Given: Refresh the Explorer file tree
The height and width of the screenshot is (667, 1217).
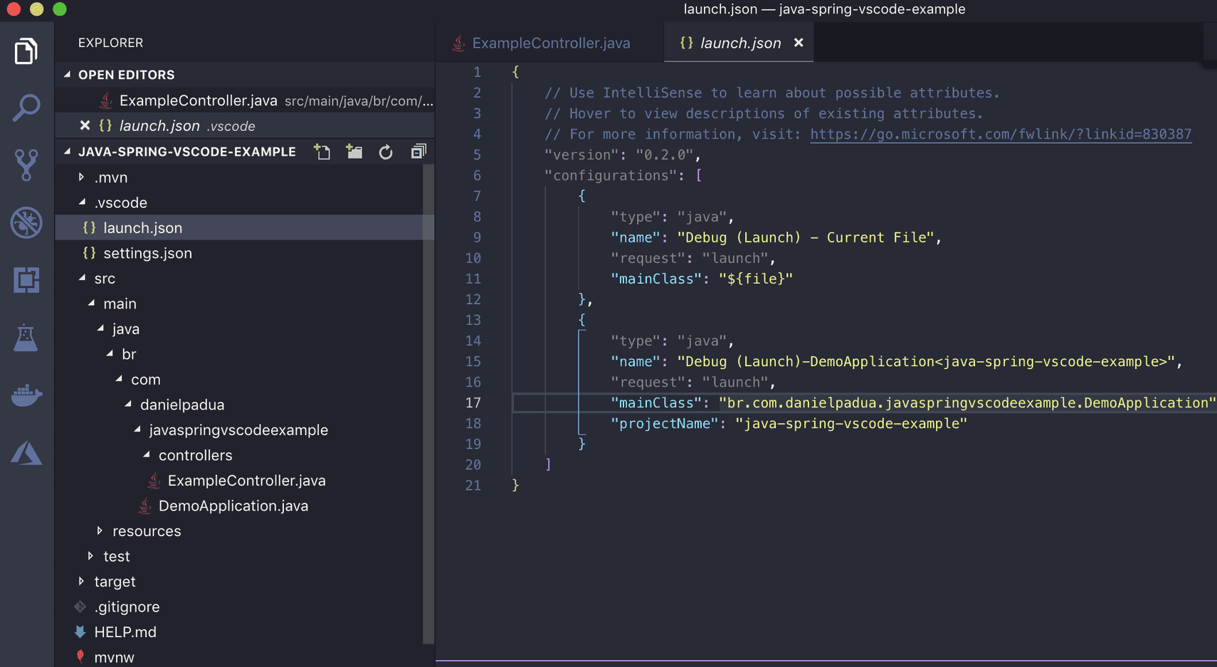Looking at the screenshot, I should point(386,151).
